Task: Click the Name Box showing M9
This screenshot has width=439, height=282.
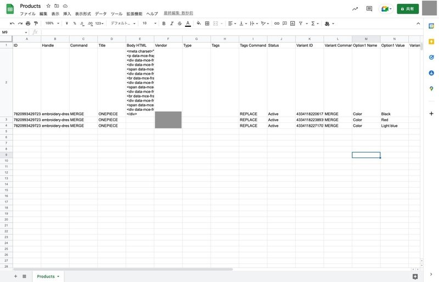Action: point(14,32)
